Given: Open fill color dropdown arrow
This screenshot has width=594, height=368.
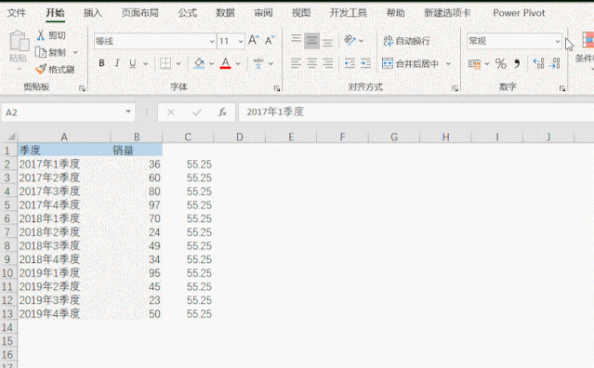Looking at the screenshot, I should tap(211, 63).
